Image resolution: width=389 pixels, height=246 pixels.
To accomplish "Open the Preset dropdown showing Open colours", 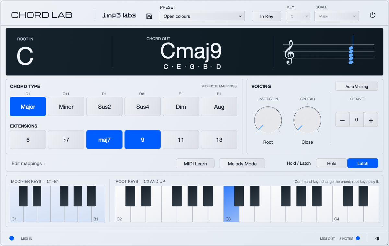I will coord(202,16).
